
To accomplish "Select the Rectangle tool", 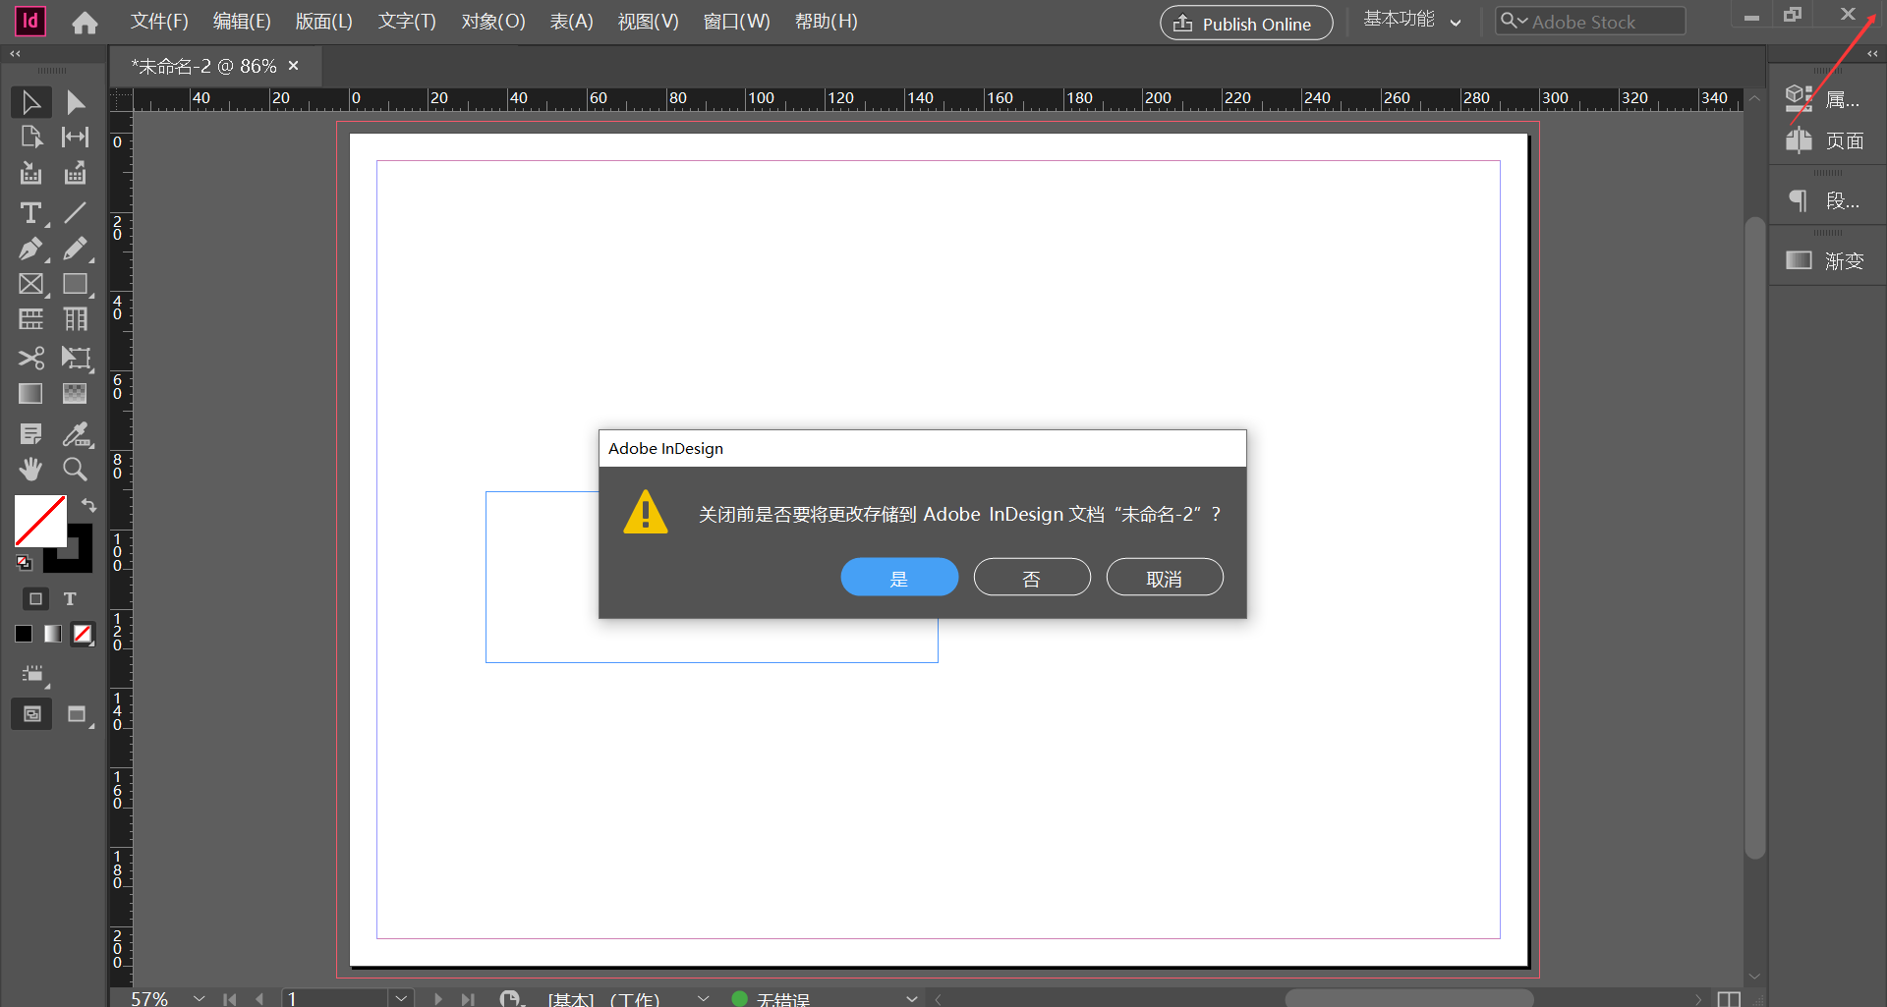I will pos(76,284).
